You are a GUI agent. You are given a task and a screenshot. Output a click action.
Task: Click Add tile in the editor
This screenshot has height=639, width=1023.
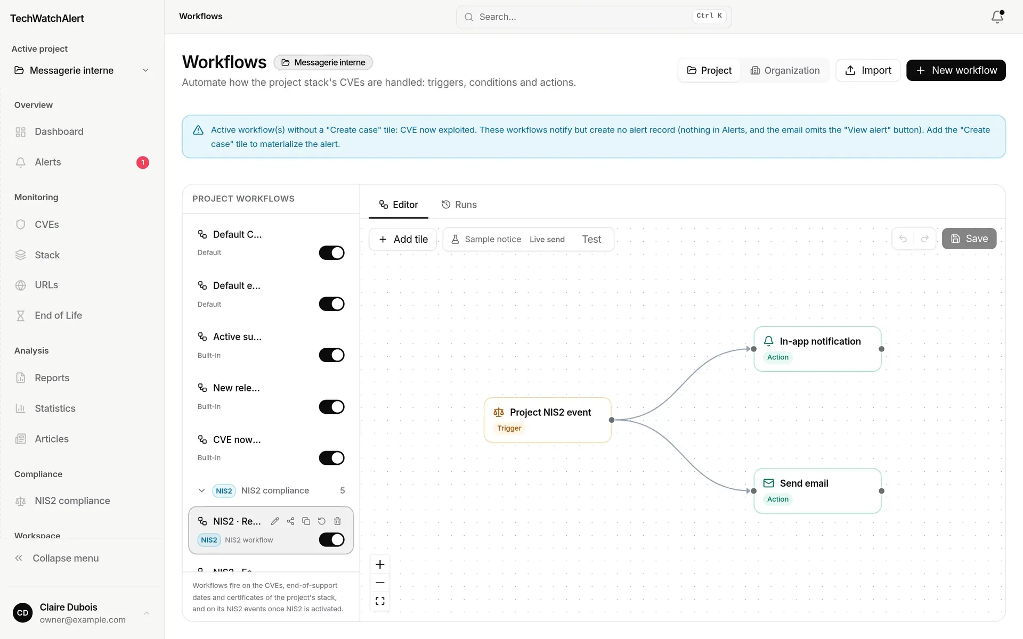tap(403, 239)
